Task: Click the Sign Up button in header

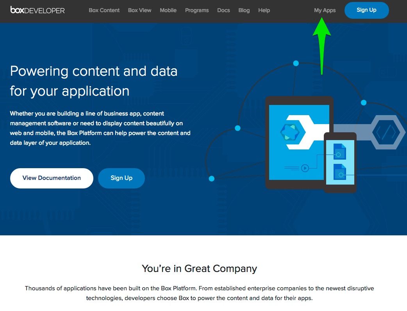Action: pos(366,10)
